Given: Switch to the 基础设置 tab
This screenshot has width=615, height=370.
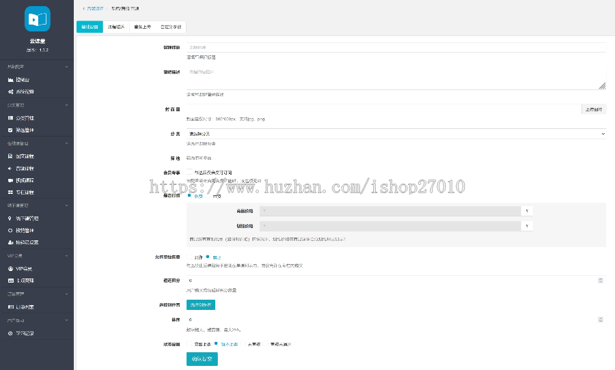Looking at the screenshot, I should coord(90,27).
